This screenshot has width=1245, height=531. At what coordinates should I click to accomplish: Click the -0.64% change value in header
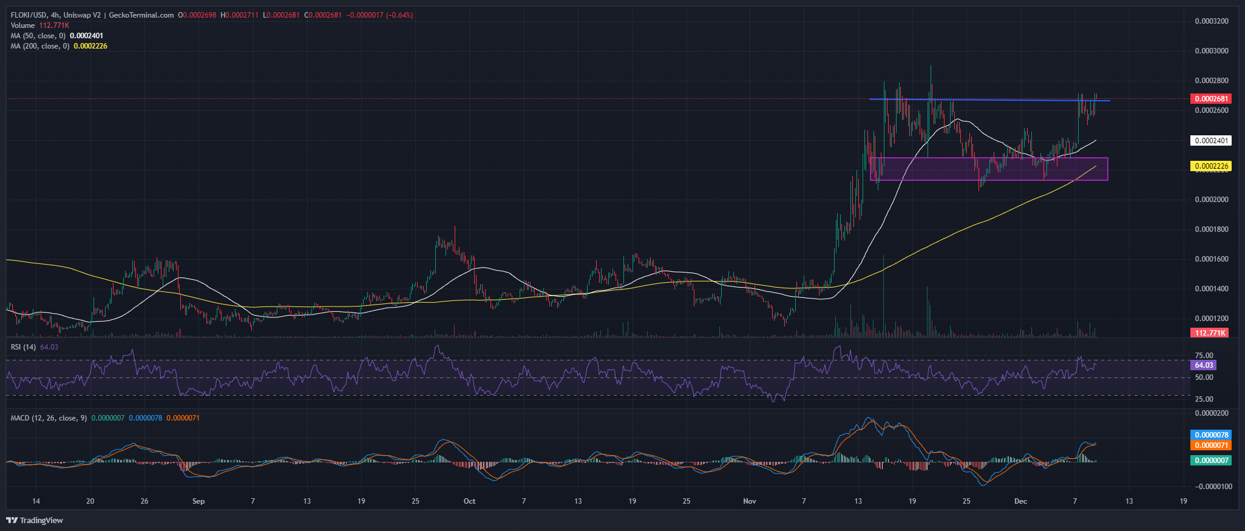(399, 15)
